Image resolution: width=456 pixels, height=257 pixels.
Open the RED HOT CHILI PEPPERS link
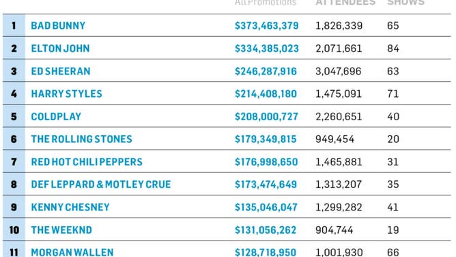(x=87, y=162)
